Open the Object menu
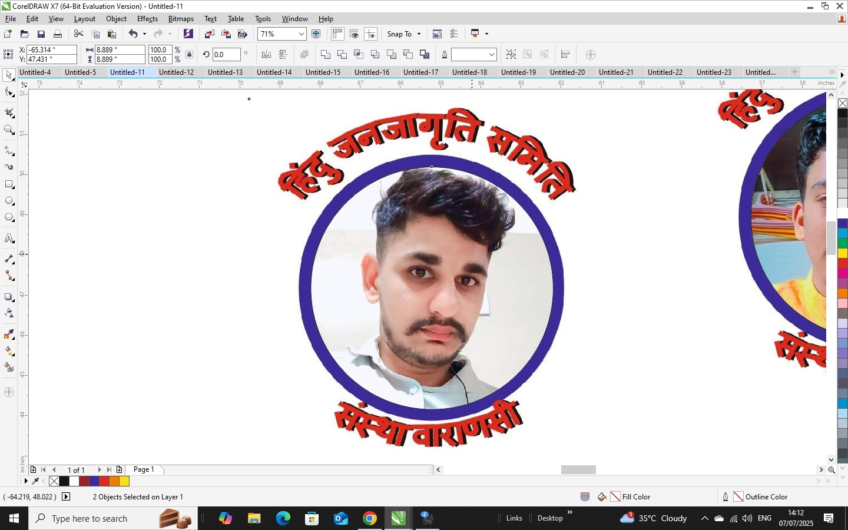Image resolution: width=848 pixels, height=530 pixels. (x=116, y=19)
